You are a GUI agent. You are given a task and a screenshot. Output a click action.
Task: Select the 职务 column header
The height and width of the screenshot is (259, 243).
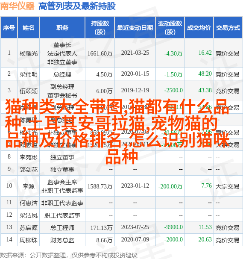point(62,28)
